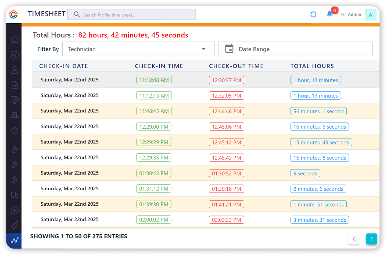Click the TIMESHEET page title

(47, 14)
